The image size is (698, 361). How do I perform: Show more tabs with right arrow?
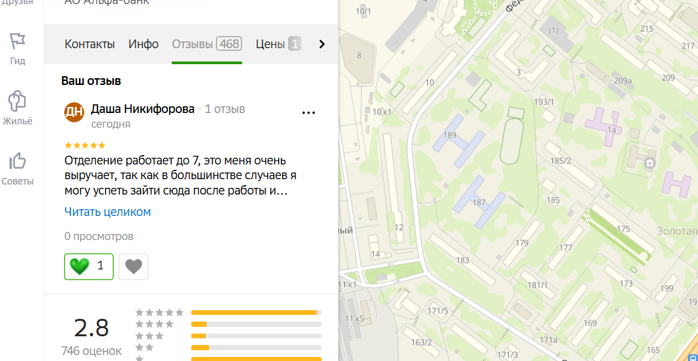pyautogui.click(x=322, y=44)
